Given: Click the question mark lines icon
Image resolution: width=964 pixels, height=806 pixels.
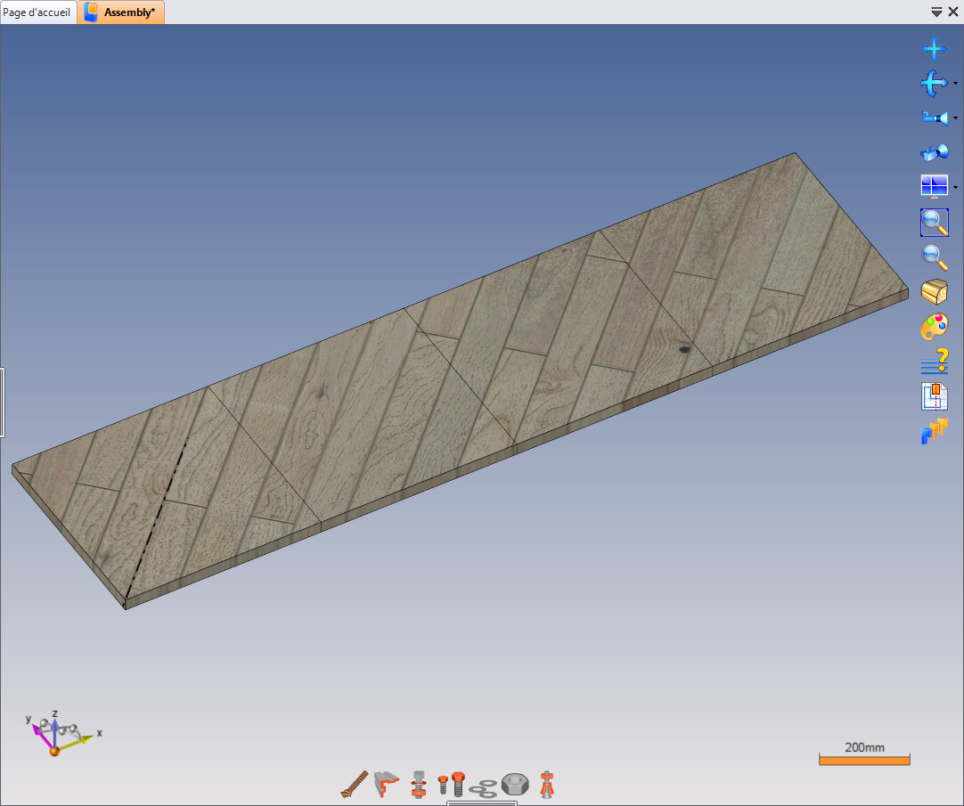Looking at the screenshot, I should tap(934, 362).
